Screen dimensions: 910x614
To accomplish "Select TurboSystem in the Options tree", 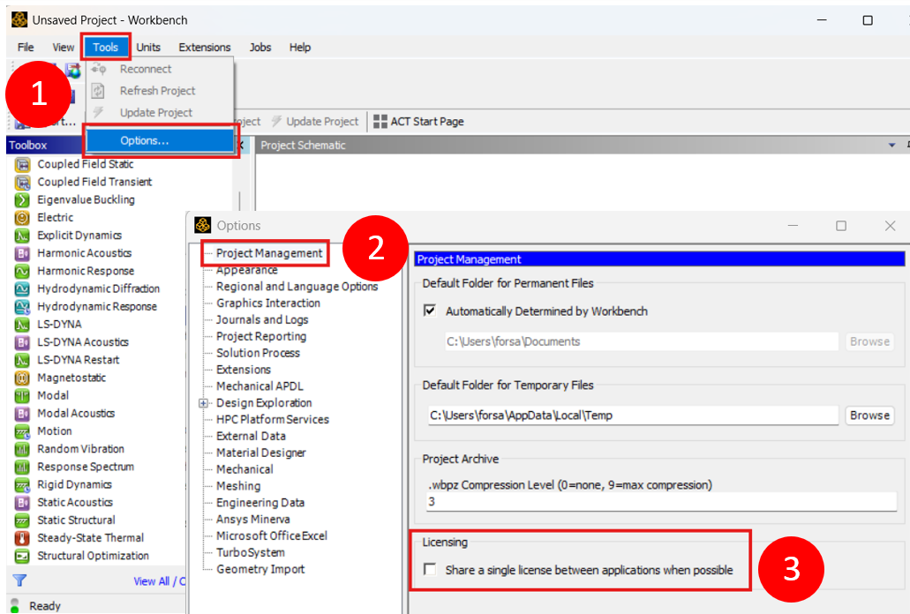I will [251, 552].
